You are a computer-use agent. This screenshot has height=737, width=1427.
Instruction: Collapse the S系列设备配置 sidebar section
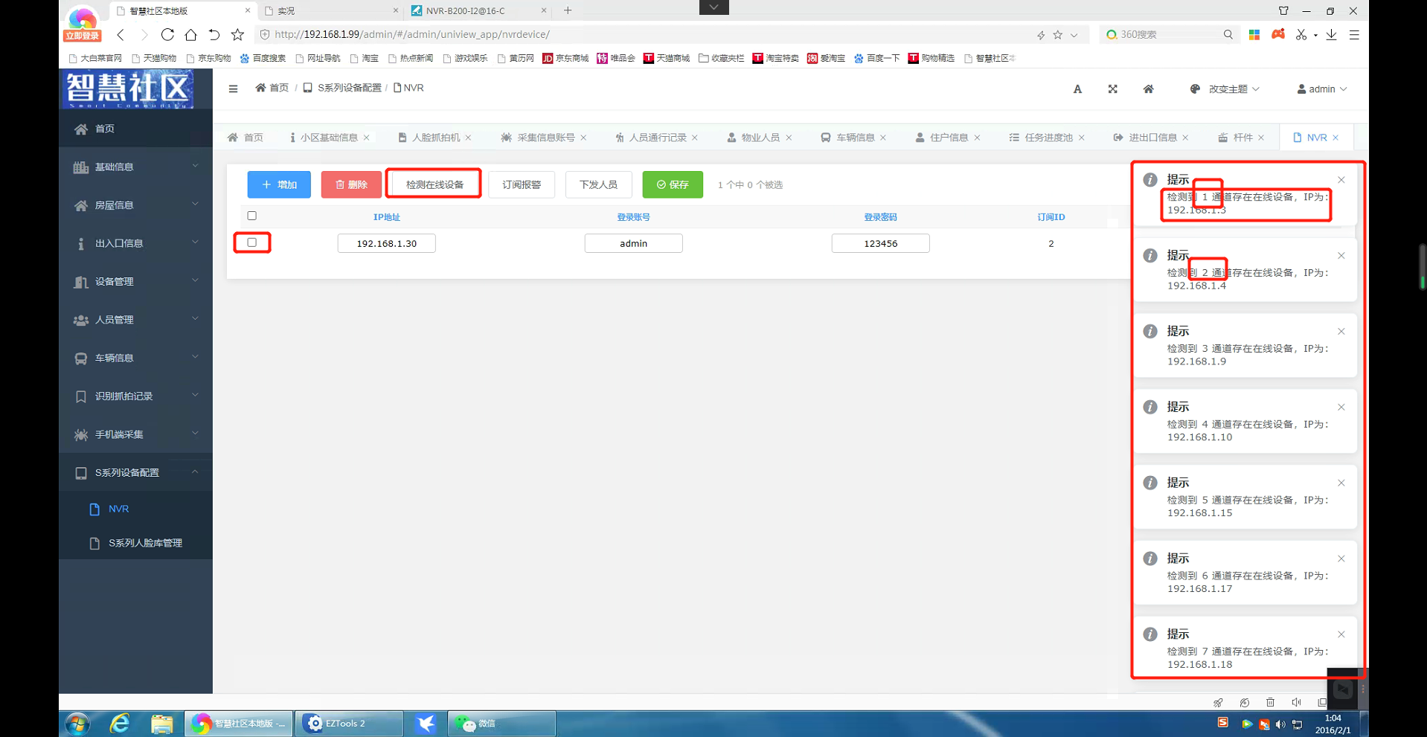click(135, 472)
